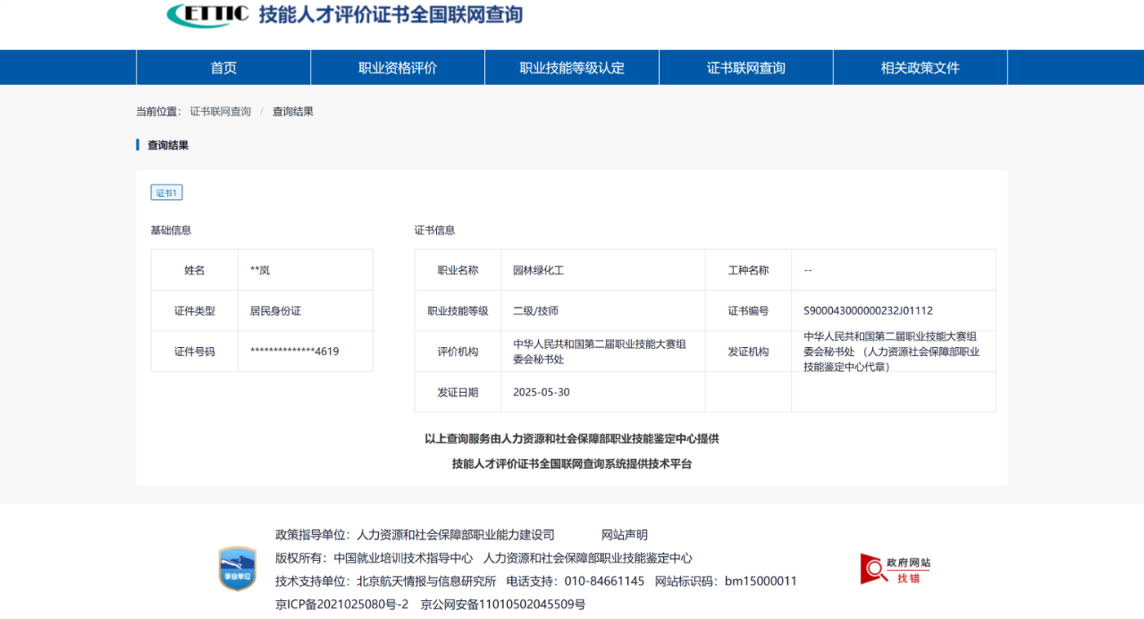Open the 相关政策文件 navigation item
The image size is (1144, 619).
click(x=921, y=68)
